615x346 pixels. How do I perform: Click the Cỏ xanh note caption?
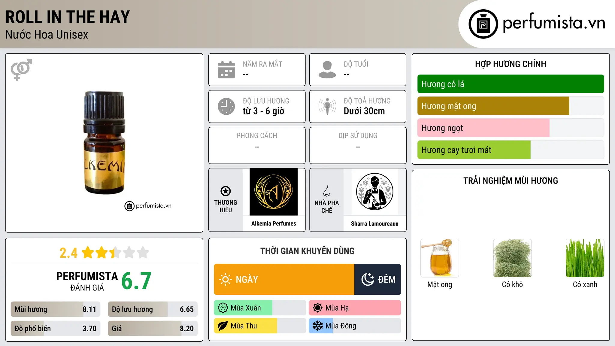[585, 285]
